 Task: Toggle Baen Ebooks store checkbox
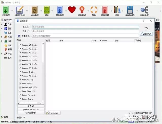point(20,84)
